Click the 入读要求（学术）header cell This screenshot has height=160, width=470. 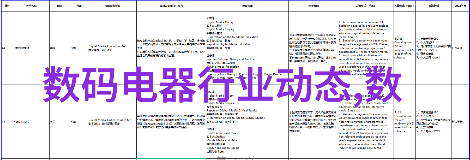[366, 6]
